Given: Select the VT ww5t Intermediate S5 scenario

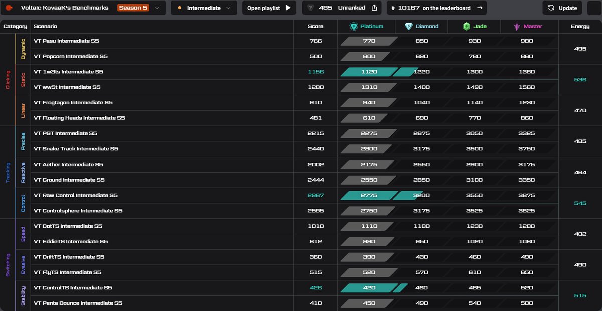Looking at the screenshot, I should click(x=67, y=87).
